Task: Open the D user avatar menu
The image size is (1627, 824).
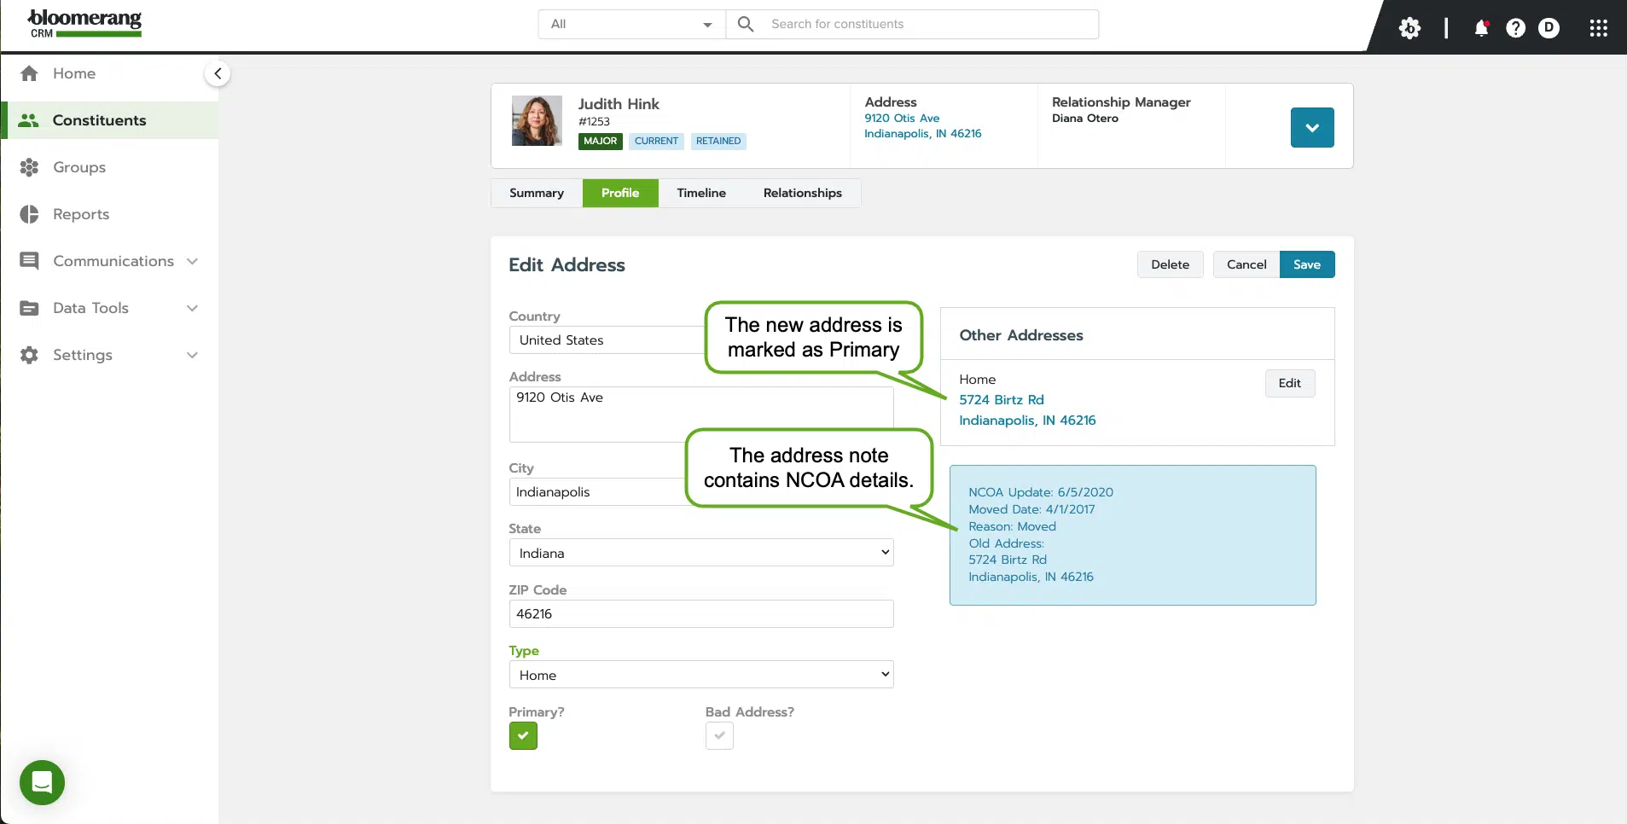Action: pos(1549,27)
